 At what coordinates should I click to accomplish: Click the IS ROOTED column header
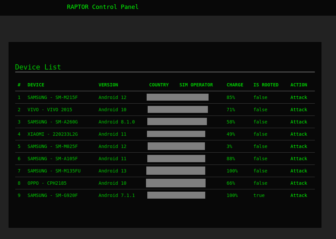266,85
